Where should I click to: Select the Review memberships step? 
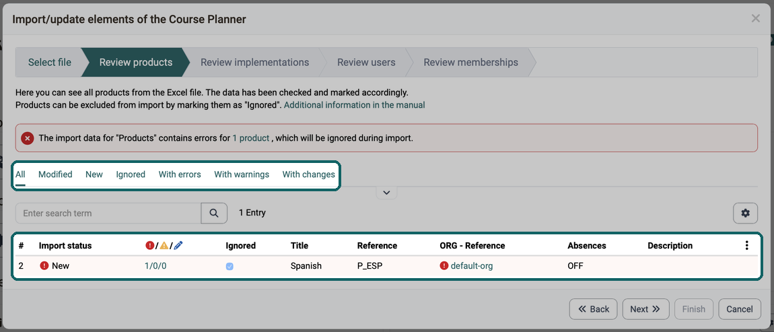471,62
